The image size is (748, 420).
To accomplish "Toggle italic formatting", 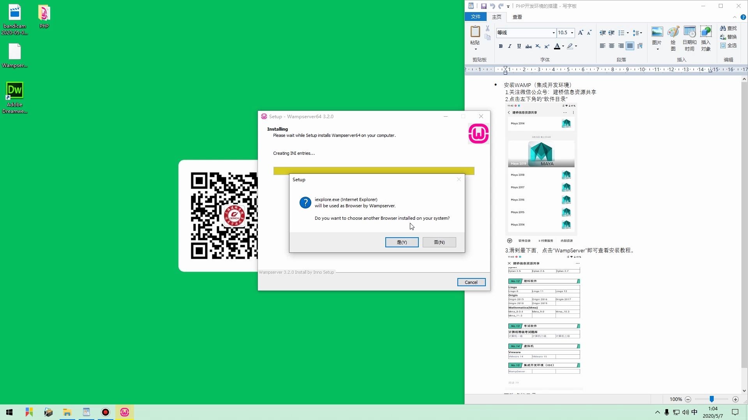I will (510, 46).
